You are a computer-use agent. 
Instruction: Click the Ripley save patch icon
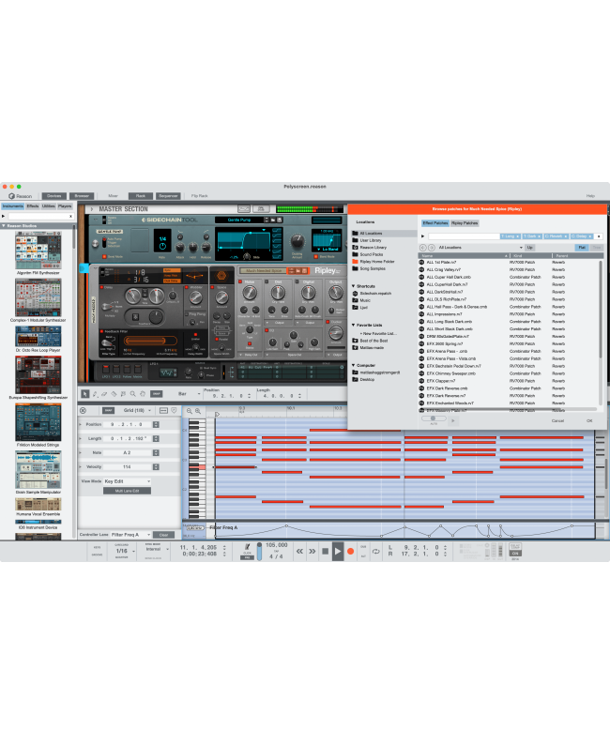304,271
